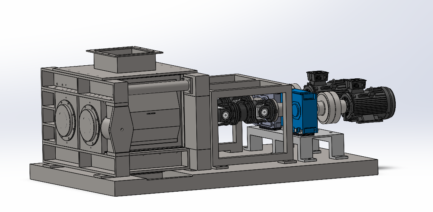Select the left circular bearing cover

(65, 120)
